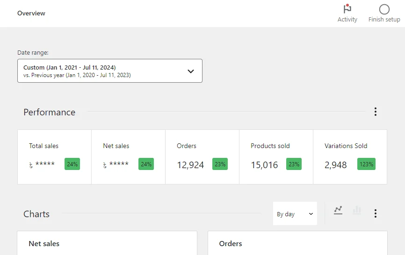
Task: Click the Overview page title
Action: (31, 14)
